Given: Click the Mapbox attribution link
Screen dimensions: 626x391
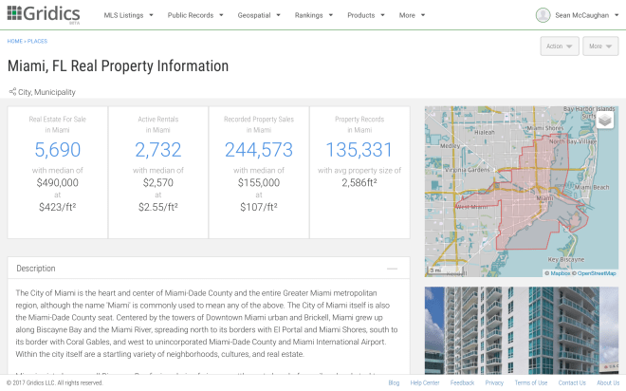Looking at the screenshot, I should click(x=559, y=272).
